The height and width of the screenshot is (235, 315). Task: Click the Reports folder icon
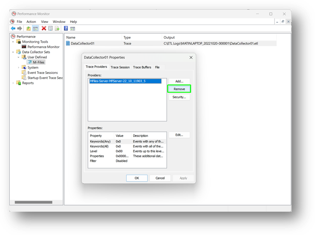[19, 83]
